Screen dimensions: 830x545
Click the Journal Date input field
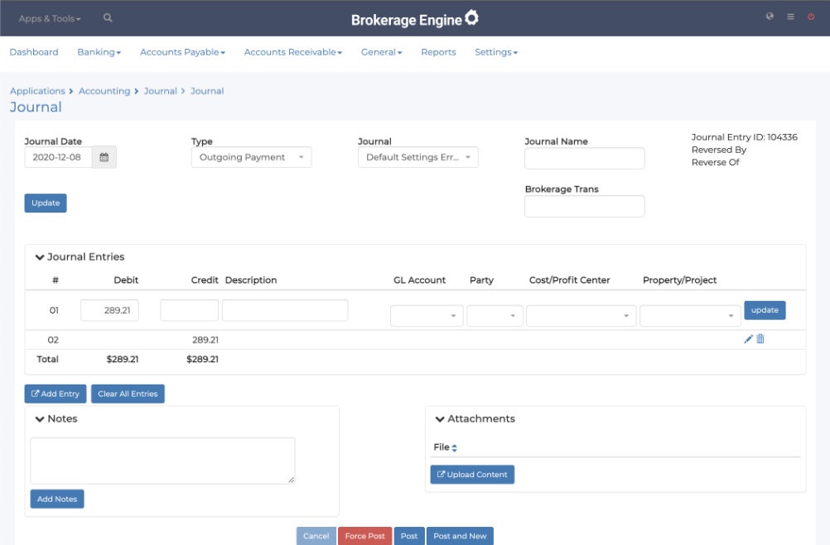(x=58, y=157)
